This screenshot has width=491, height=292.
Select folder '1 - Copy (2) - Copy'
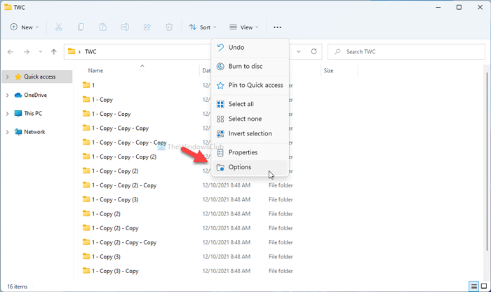[115, 228]
